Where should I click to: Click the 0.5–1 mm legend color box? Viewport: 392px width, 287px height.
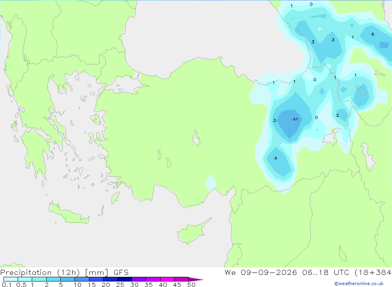click(25, 279)
